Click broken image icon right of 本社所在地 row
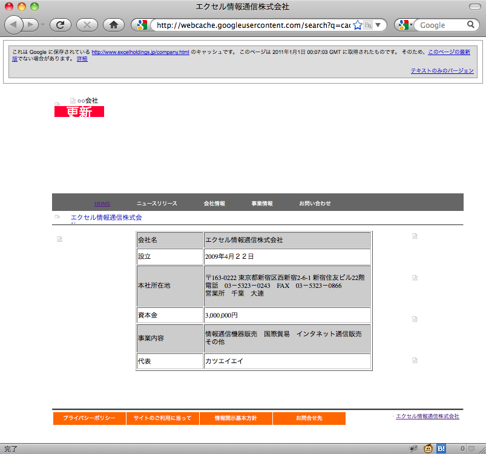 (415, 278)
